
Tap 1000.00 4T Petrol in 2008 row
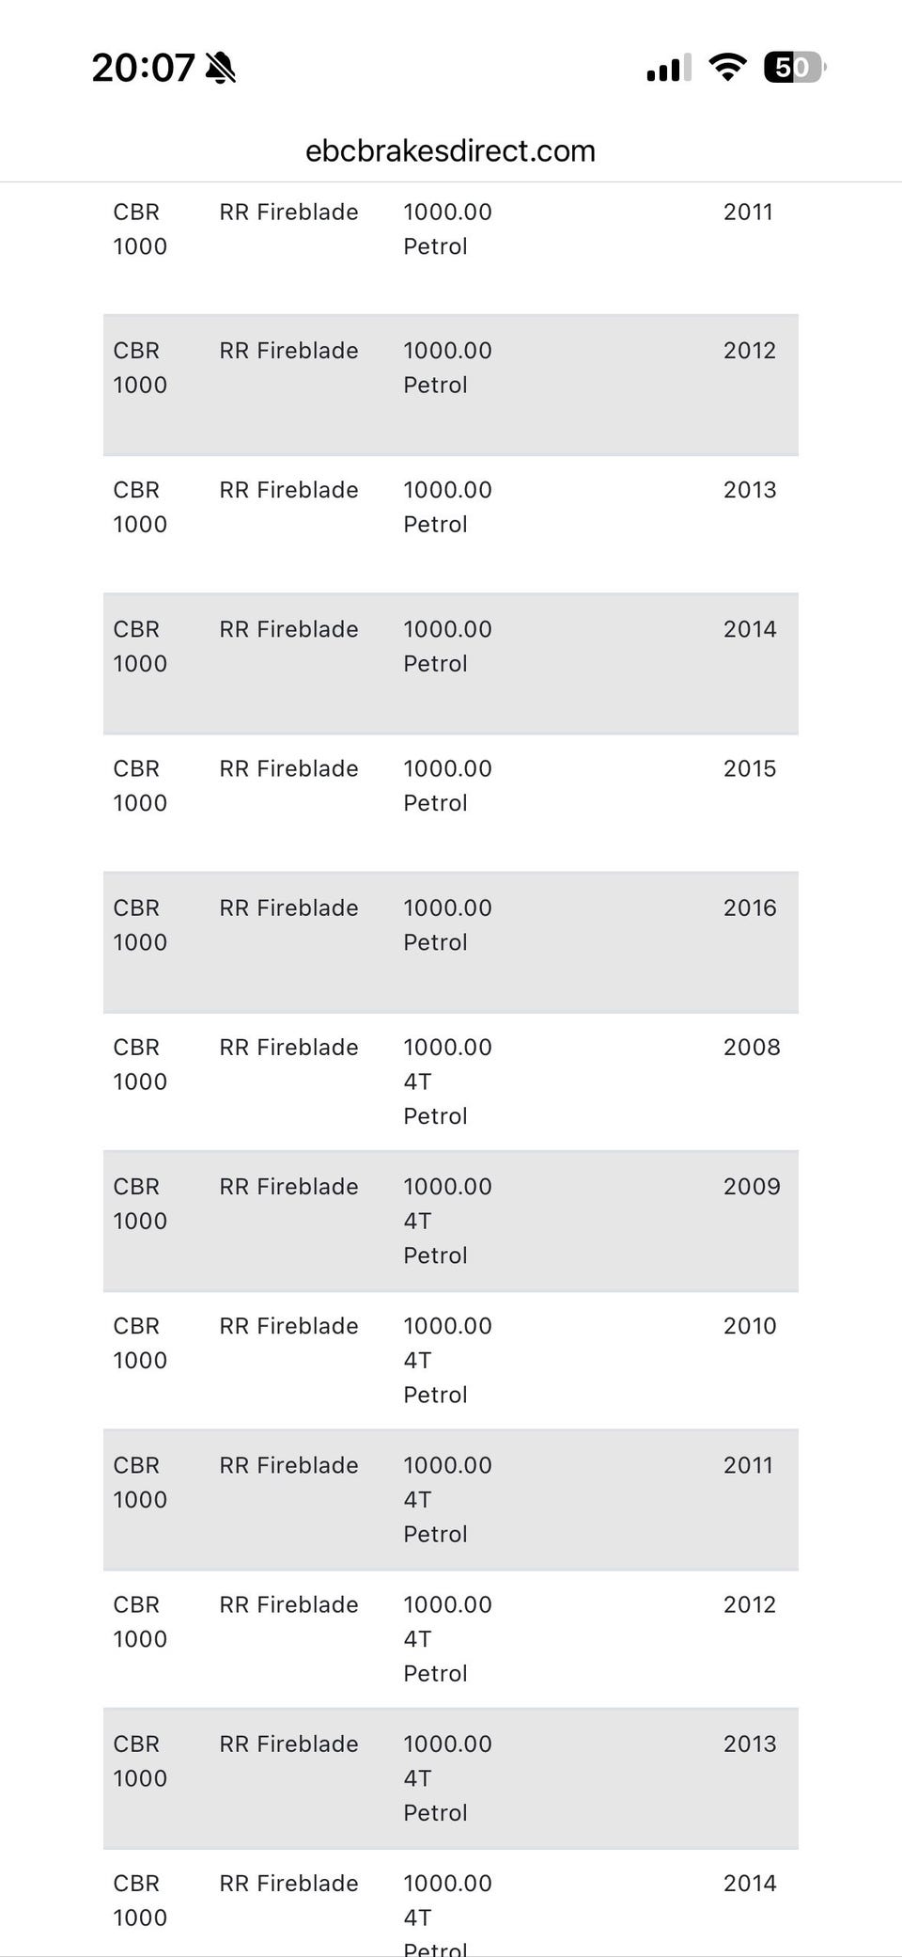[x=447, y=1081]
